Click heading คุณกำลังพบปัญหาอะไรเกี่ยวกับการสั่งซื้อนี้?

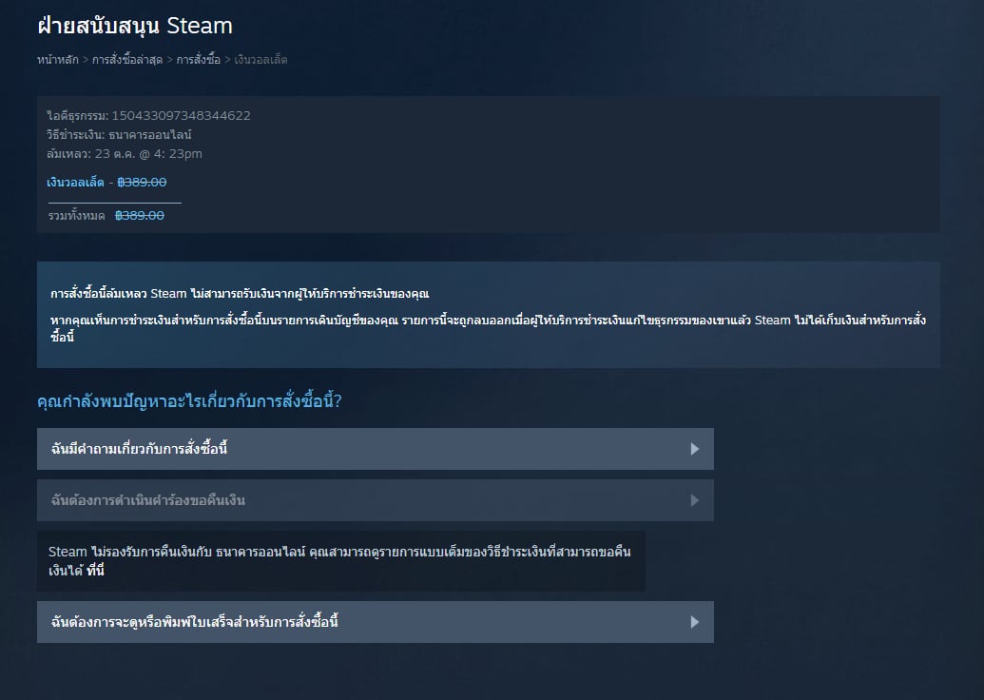pyautogui.click(x=189, y=400)
